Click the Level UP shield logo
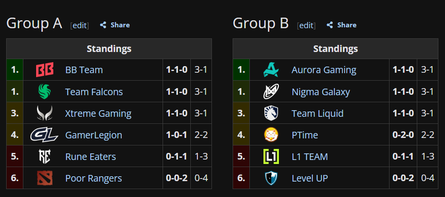The height and width of the screenshot is (197, 445). (x=271, y=178)
